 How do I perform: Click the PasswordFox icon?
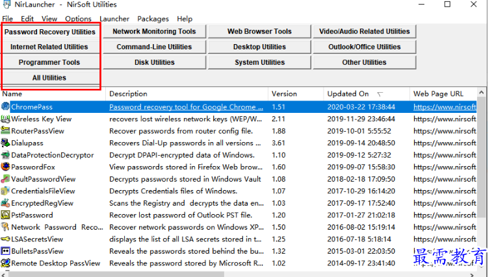coord(5,167)
